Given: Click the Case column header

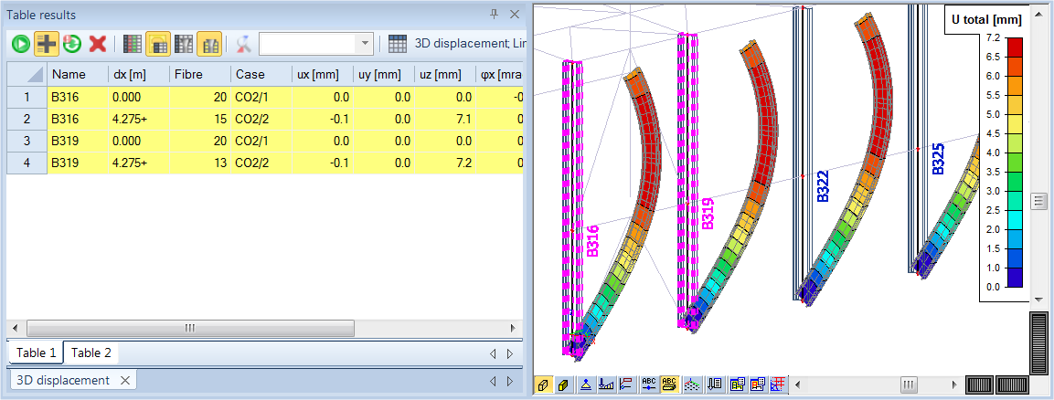Looking at the screenshot, I should [x=259, y=74].
